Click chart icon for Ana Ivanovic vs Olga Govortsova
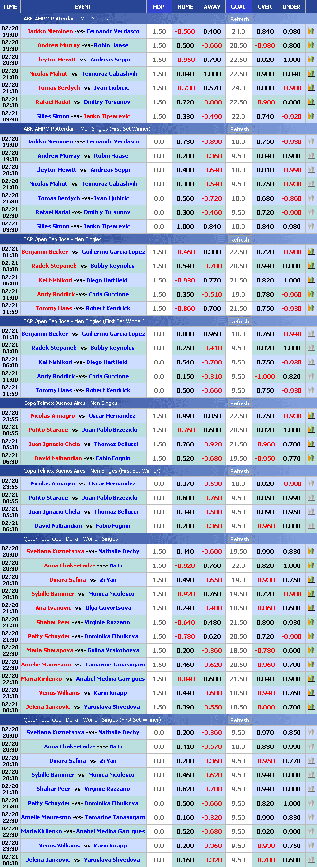This screenshot has width=317, height=867. pos(311,608)
